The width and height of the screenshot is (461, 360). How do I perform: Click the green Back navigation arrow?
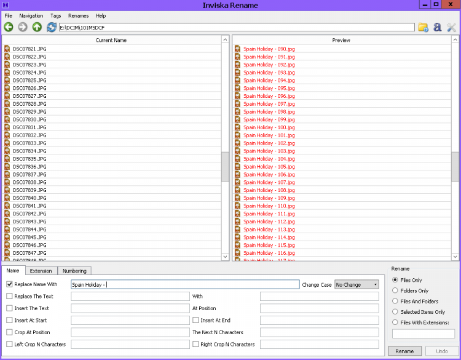[9, 27]
